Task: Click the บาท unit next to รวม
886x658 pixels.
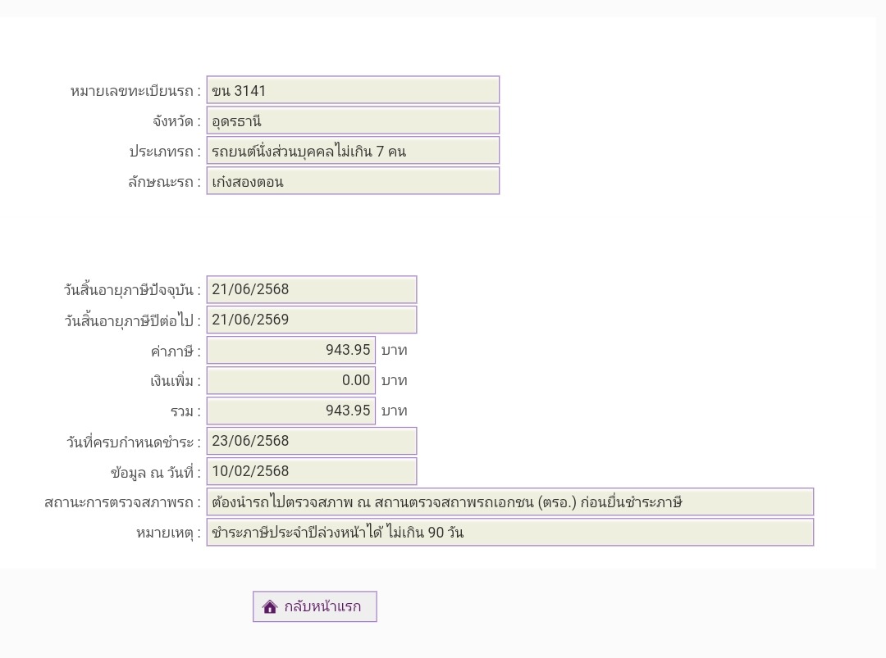Action: pyautogui.click(x=394, y=411)
